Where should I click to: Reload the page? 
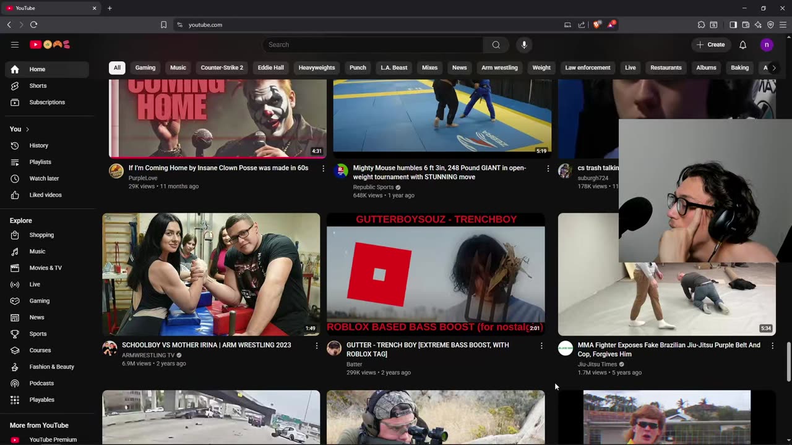click(x=33, y=25)
